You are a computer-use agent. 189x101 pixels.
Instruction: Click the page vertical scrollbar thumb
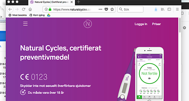180,25
